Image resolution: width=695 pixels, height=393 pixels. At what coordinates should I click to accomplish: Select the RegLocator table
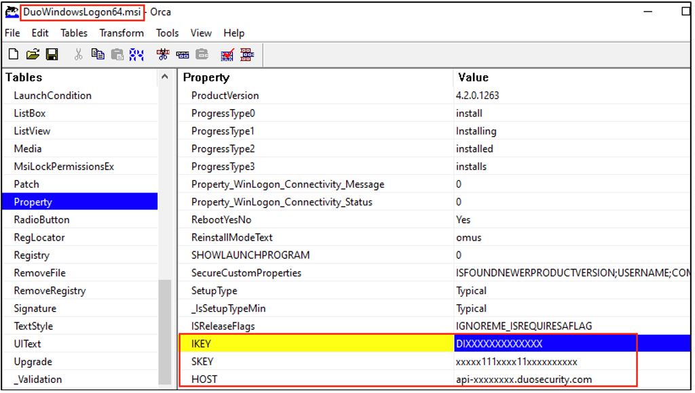[80, 237]
